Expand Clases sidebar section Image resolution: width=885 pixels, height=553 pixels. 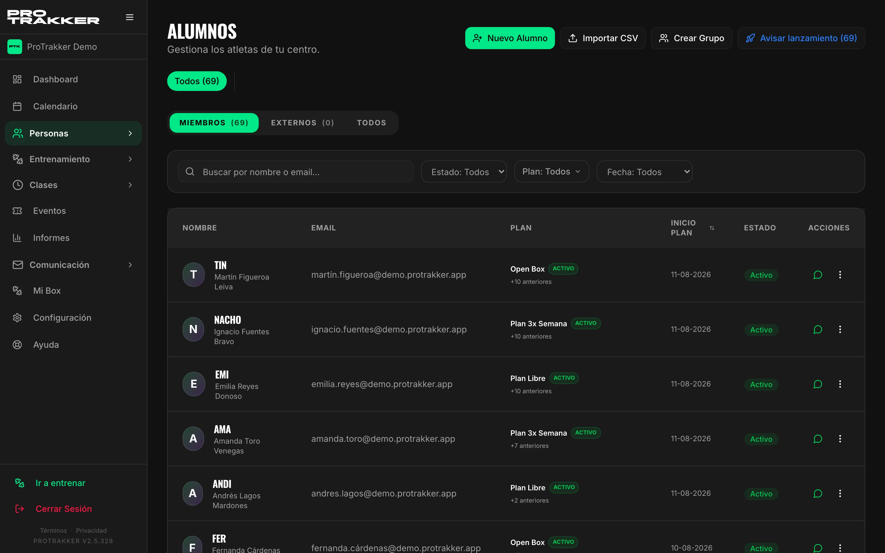73,185
